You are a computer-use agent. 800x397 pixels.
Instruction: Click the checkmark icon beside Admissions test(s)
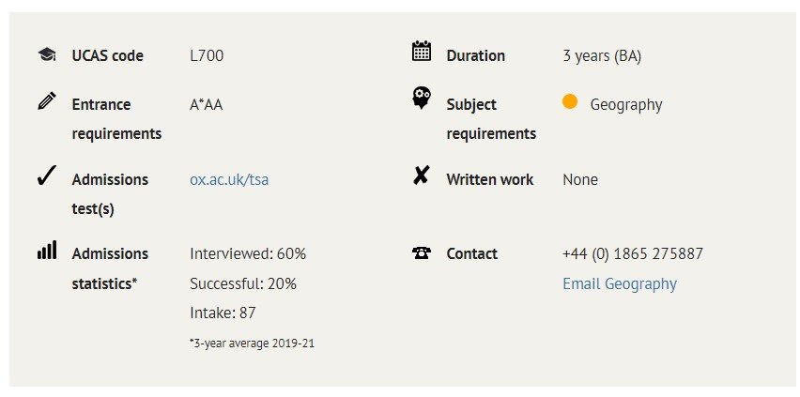(x=46, y=176)
